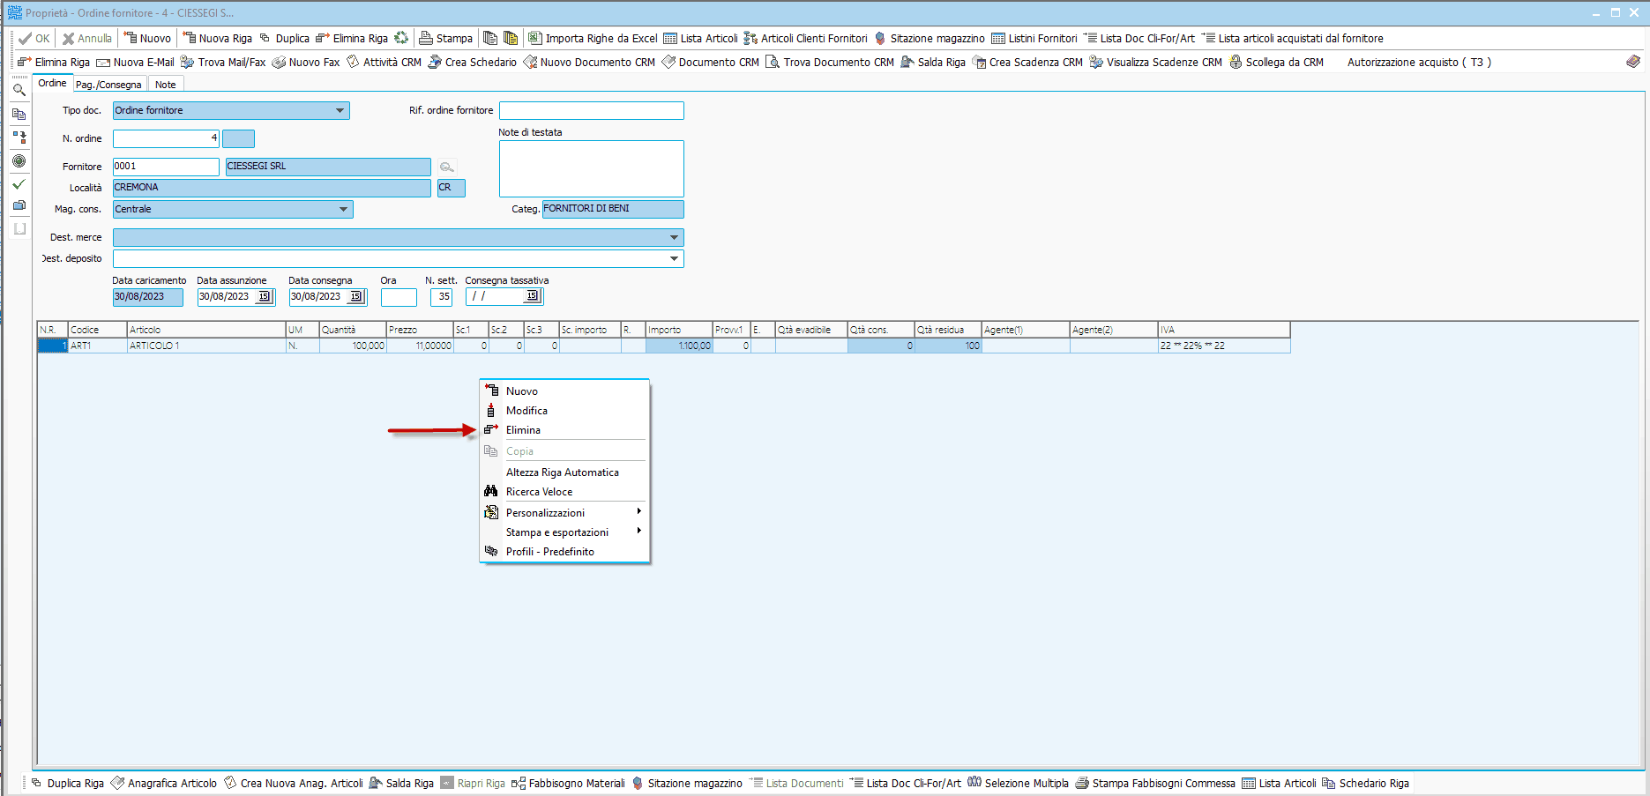Select the Ordine tab
This screenshot has width=1650, height=796.
tap(52, 83)
